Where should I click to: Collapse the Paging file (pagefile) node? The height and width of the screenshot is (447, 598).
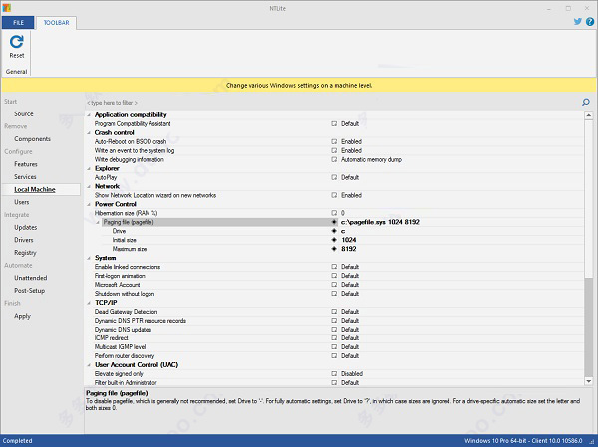click(x=98, y=222)
